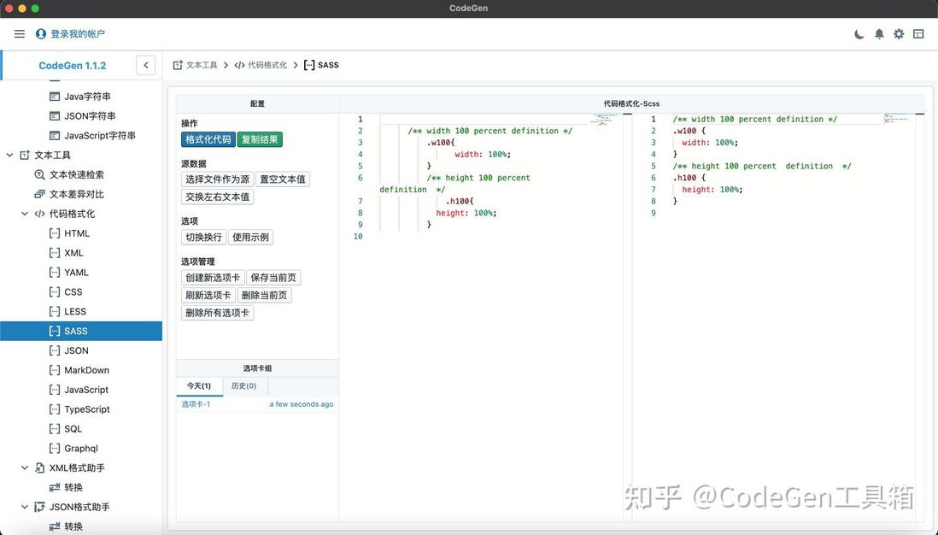938x535 pixels.
Task: Click the 保存当前页 button
Action: point(273,278)
